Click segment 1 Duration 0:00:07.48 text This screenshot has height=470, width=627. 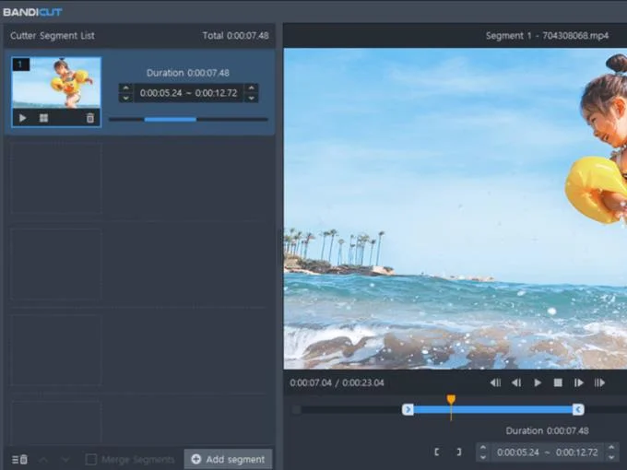click(188, 73)
